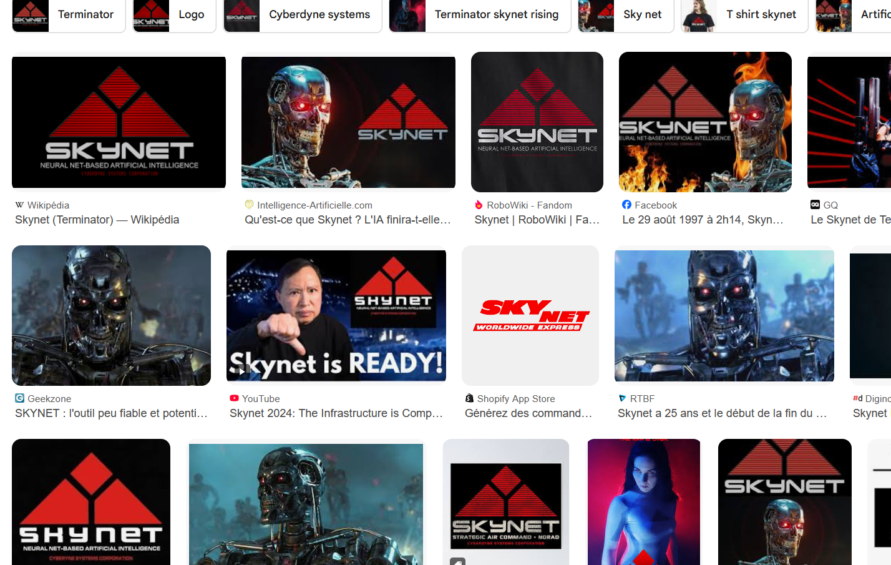The height and width of the screenshot is (565, 891).
Task: Open the Geekzone Terminator endoskeleton thumbnail
Action: point(111,315)
